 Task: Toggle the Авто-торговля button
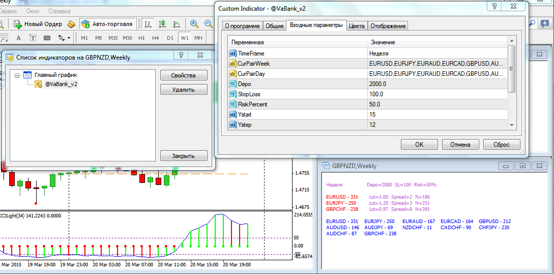click(x=107, y=24)
